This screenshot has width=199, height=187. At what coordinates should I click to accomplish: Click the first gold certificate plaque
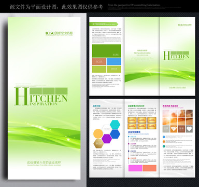(x=132, y=120)
